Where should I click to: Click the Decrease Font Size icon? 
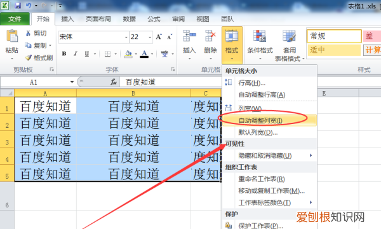(x=170, y=37)
